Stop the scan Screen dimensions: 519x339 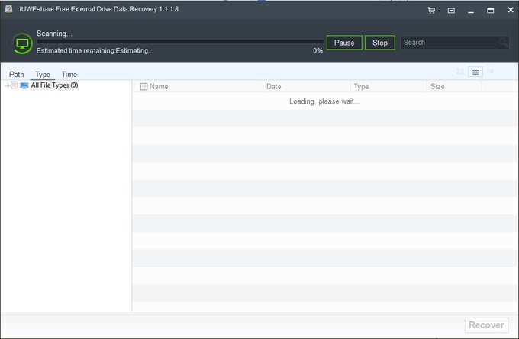[x=379, y=43]
